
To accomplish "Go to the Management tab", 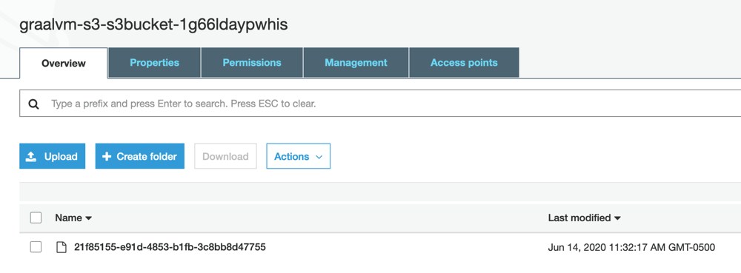I will (356, 63).
